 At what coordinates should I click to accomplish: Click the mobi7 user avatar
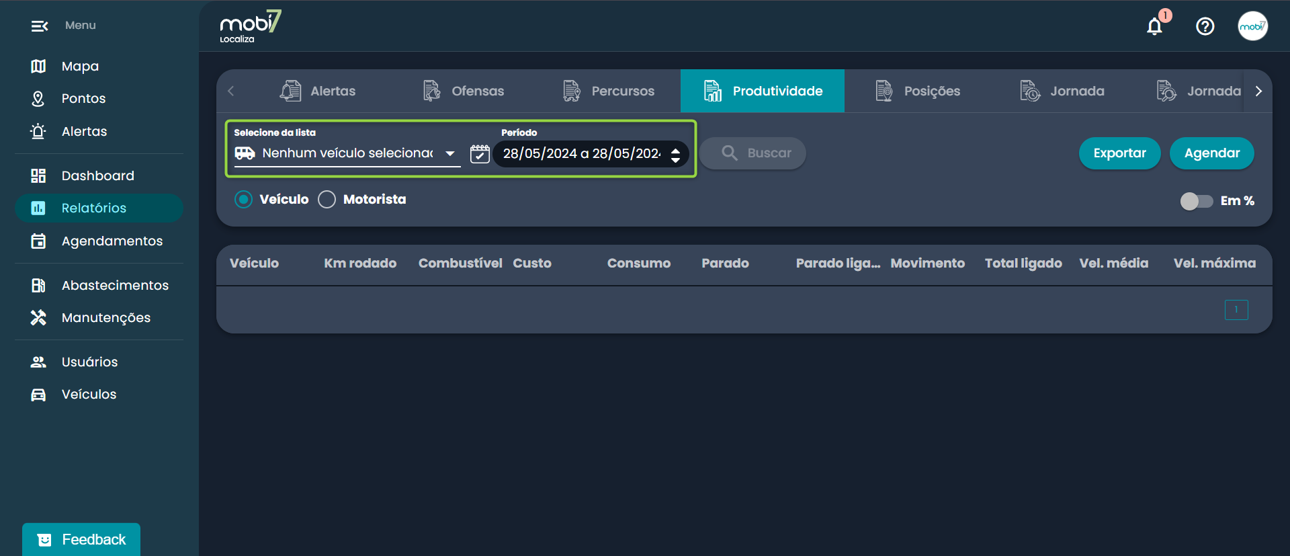(1252, 26)
